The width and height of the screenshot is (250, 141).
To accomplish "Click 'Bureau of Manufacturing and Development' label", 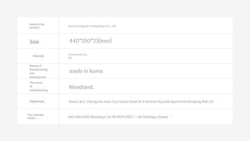I will [38, 71].
